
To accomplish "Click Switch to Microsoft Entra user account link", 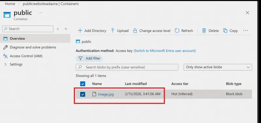I will pos(165,51).
